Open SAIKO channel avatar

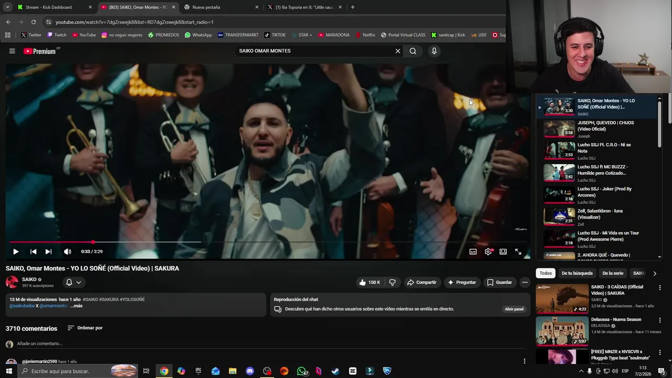12,282
